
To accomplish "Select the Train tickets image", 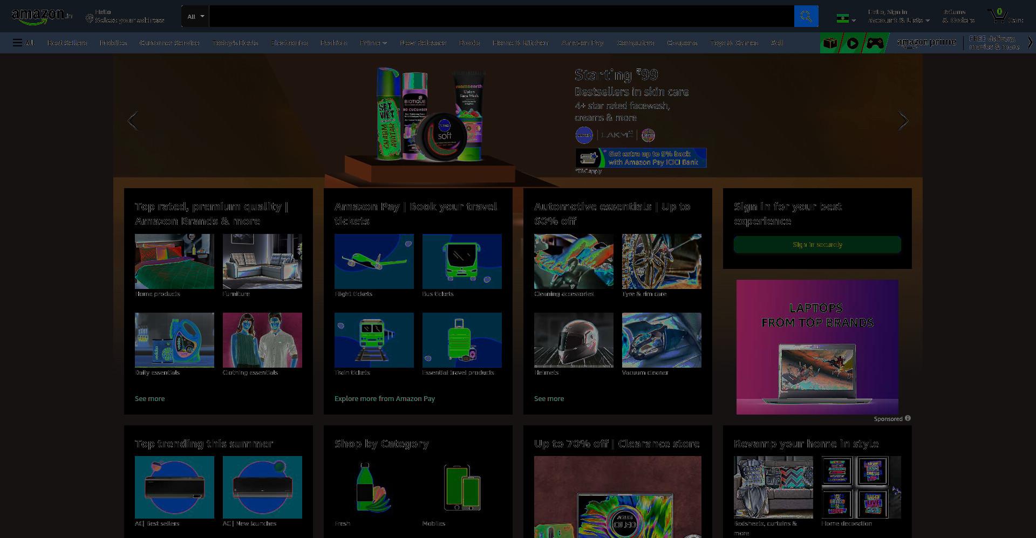I will click(x=374, y=340).
